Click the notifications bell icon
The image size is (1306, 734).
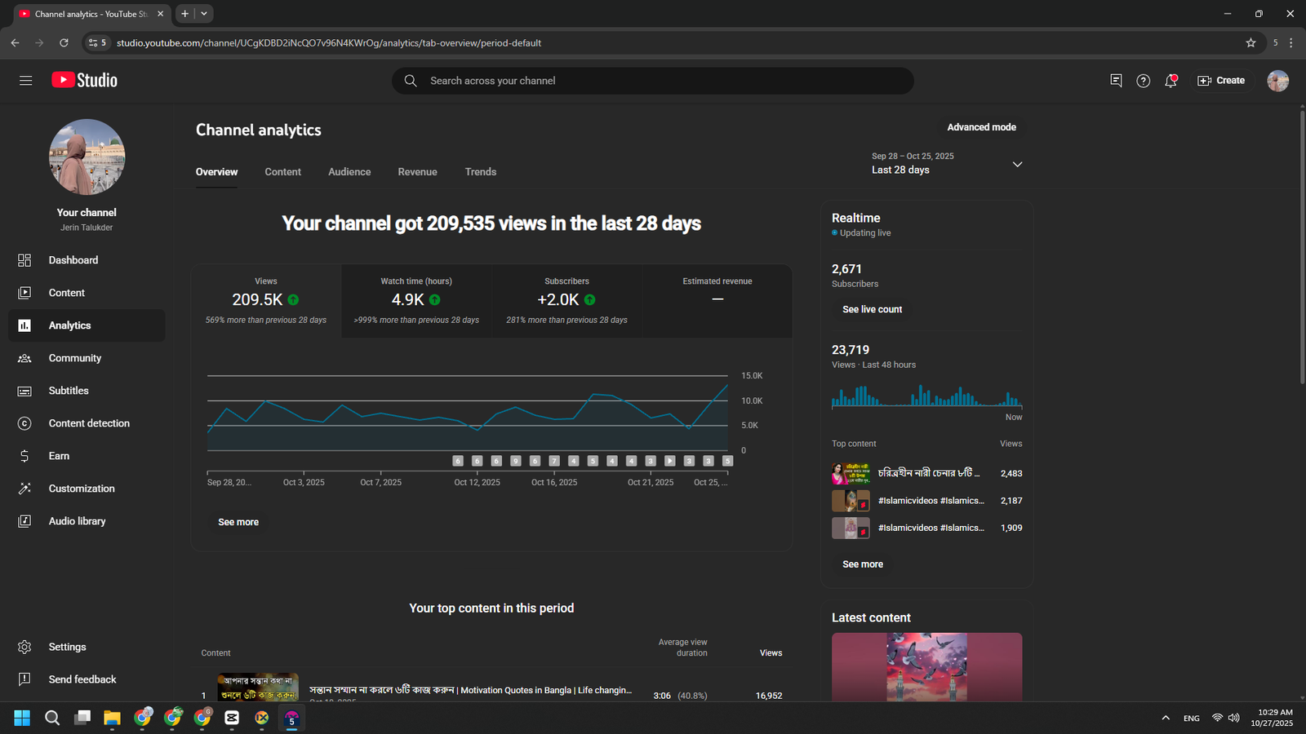(1171, 81)
